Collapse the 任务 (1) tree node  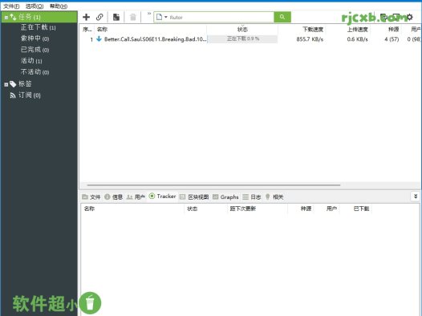tap(6, 18)
